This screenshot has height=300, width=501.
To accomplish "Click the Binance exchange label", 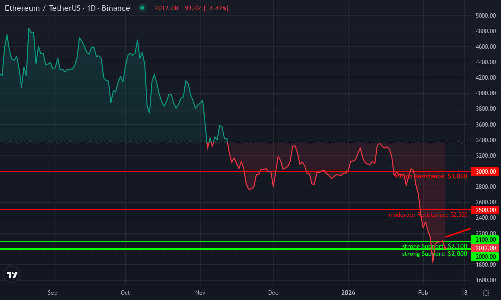I will click(116, 8).
